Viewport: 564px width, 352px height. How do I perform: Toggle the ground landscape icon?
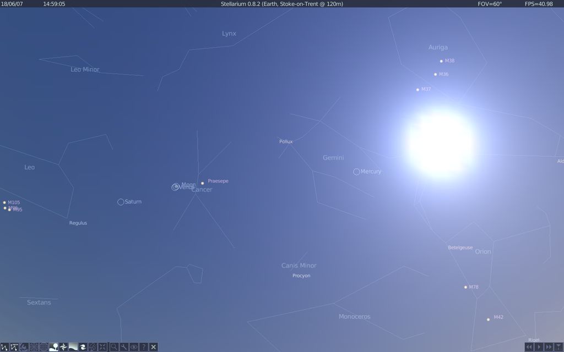coord(54,347)
